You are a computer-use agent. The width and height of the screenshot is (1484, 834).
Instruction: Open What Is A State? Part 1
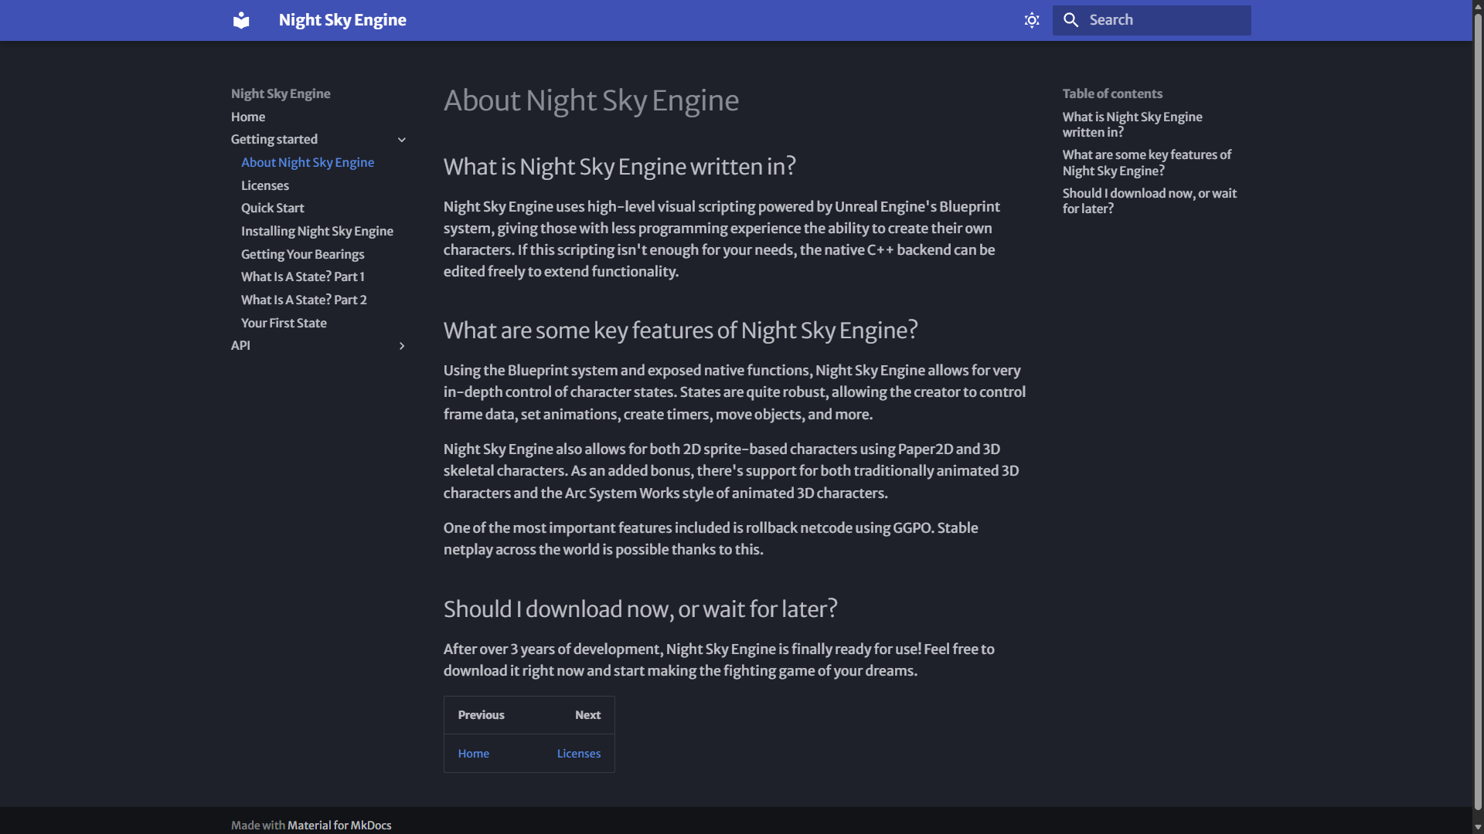(x=302, y=276)
